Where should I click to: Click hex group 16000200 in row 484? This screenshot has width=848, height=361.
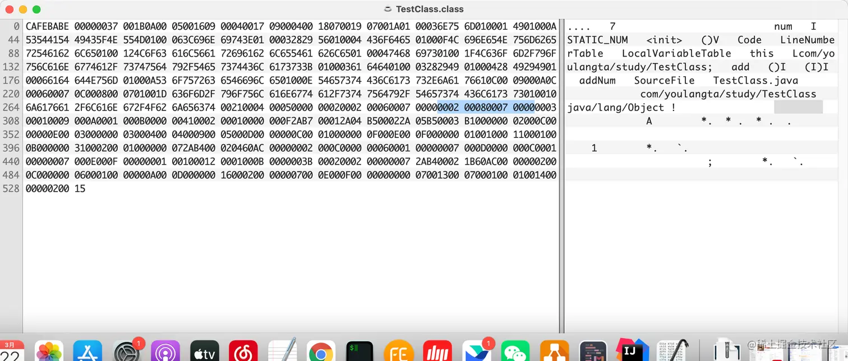click(242, 174)
